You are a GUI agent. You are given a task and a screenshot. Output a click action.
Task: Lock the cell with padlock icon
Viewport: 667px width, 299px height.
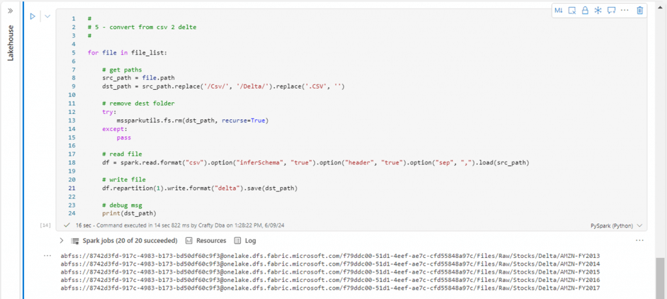point(585,10)
